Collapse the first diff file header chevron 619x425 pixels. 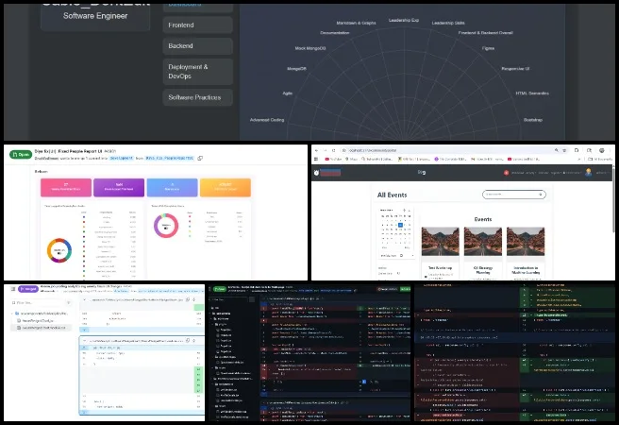85,299
